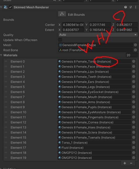Screen dimensions: 139x169
Task: Open object picker for Element 7 Mouth
Action: (134, 97)
